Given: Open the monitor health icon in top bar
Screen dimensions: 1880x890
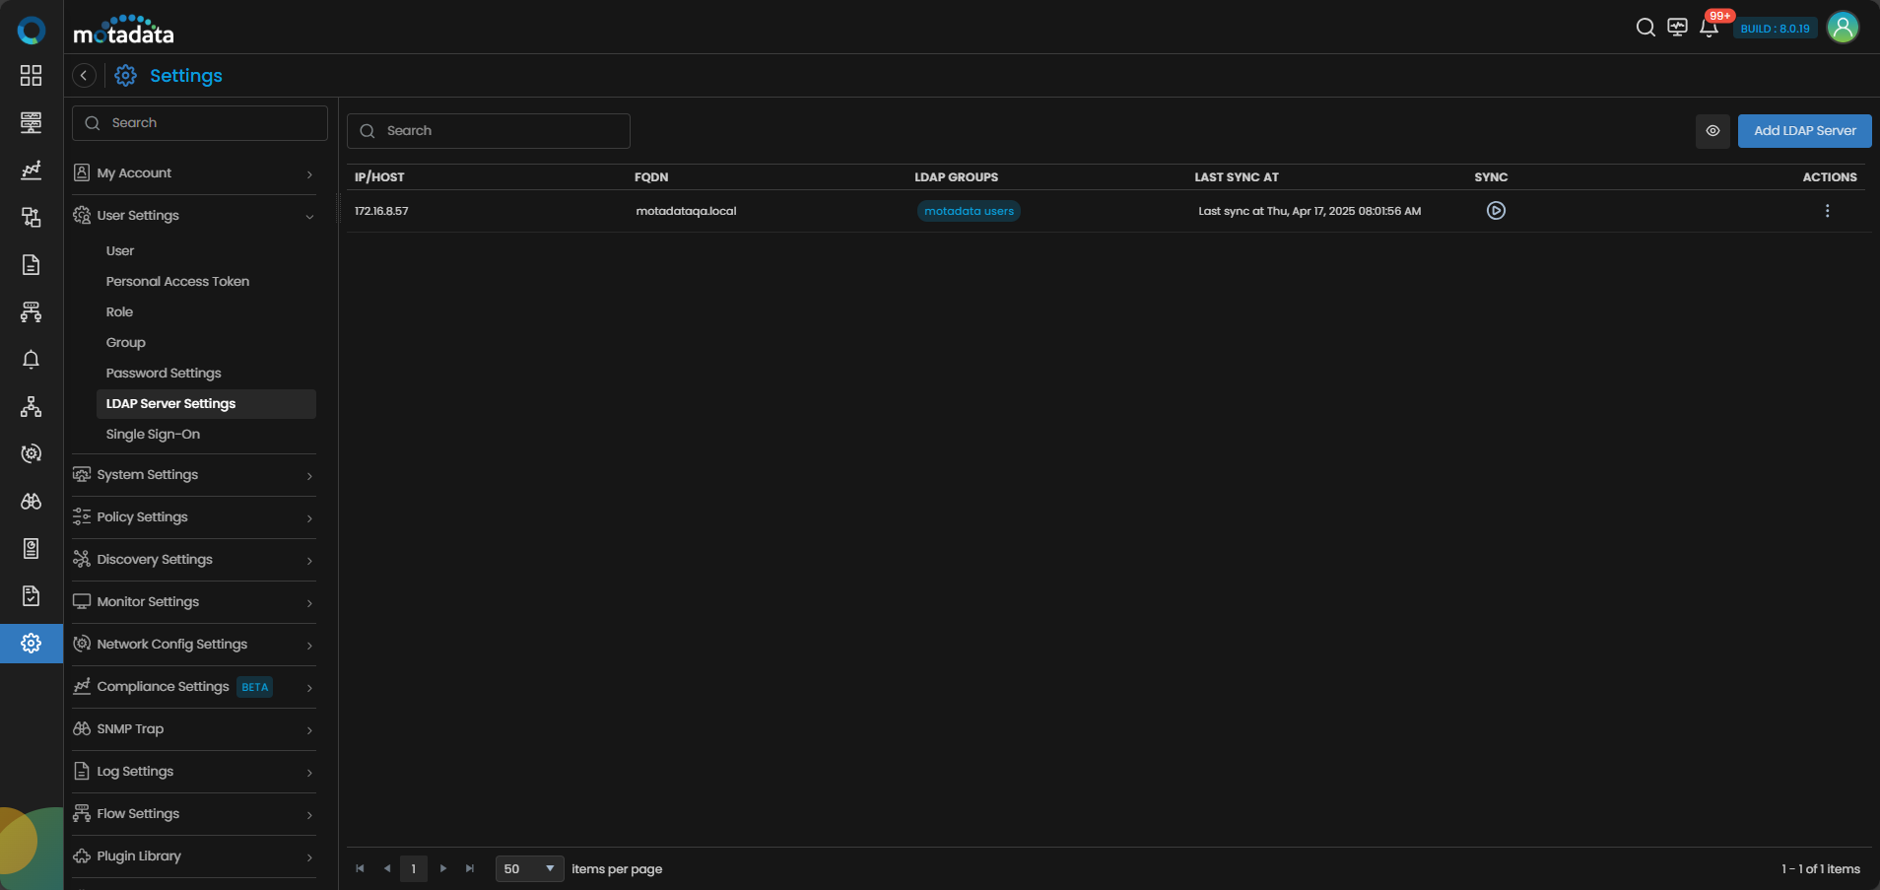Looking at the screenshot, I should (1677, 28).
